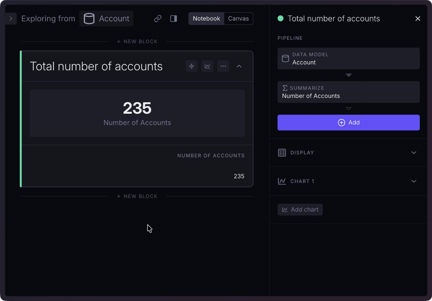Screen dimensions: 432x301
Task: Close the Total number of accounts panel
Action: click(418, 19)
